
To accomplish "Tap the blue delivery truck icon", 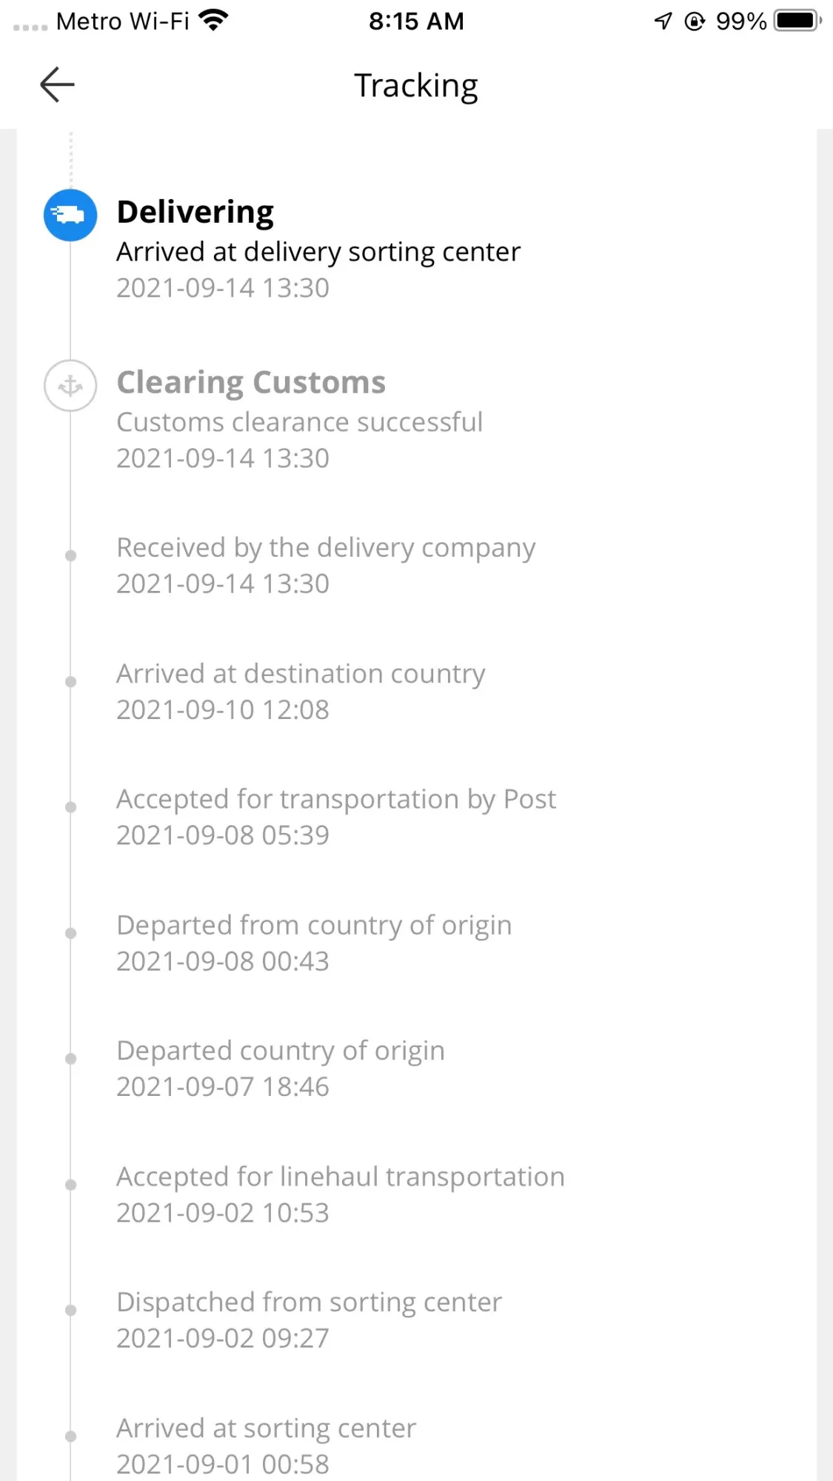I will (70, 215).
